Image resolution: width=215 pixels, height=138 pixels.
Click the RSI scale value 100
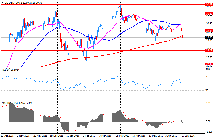(x=208, y=69)
